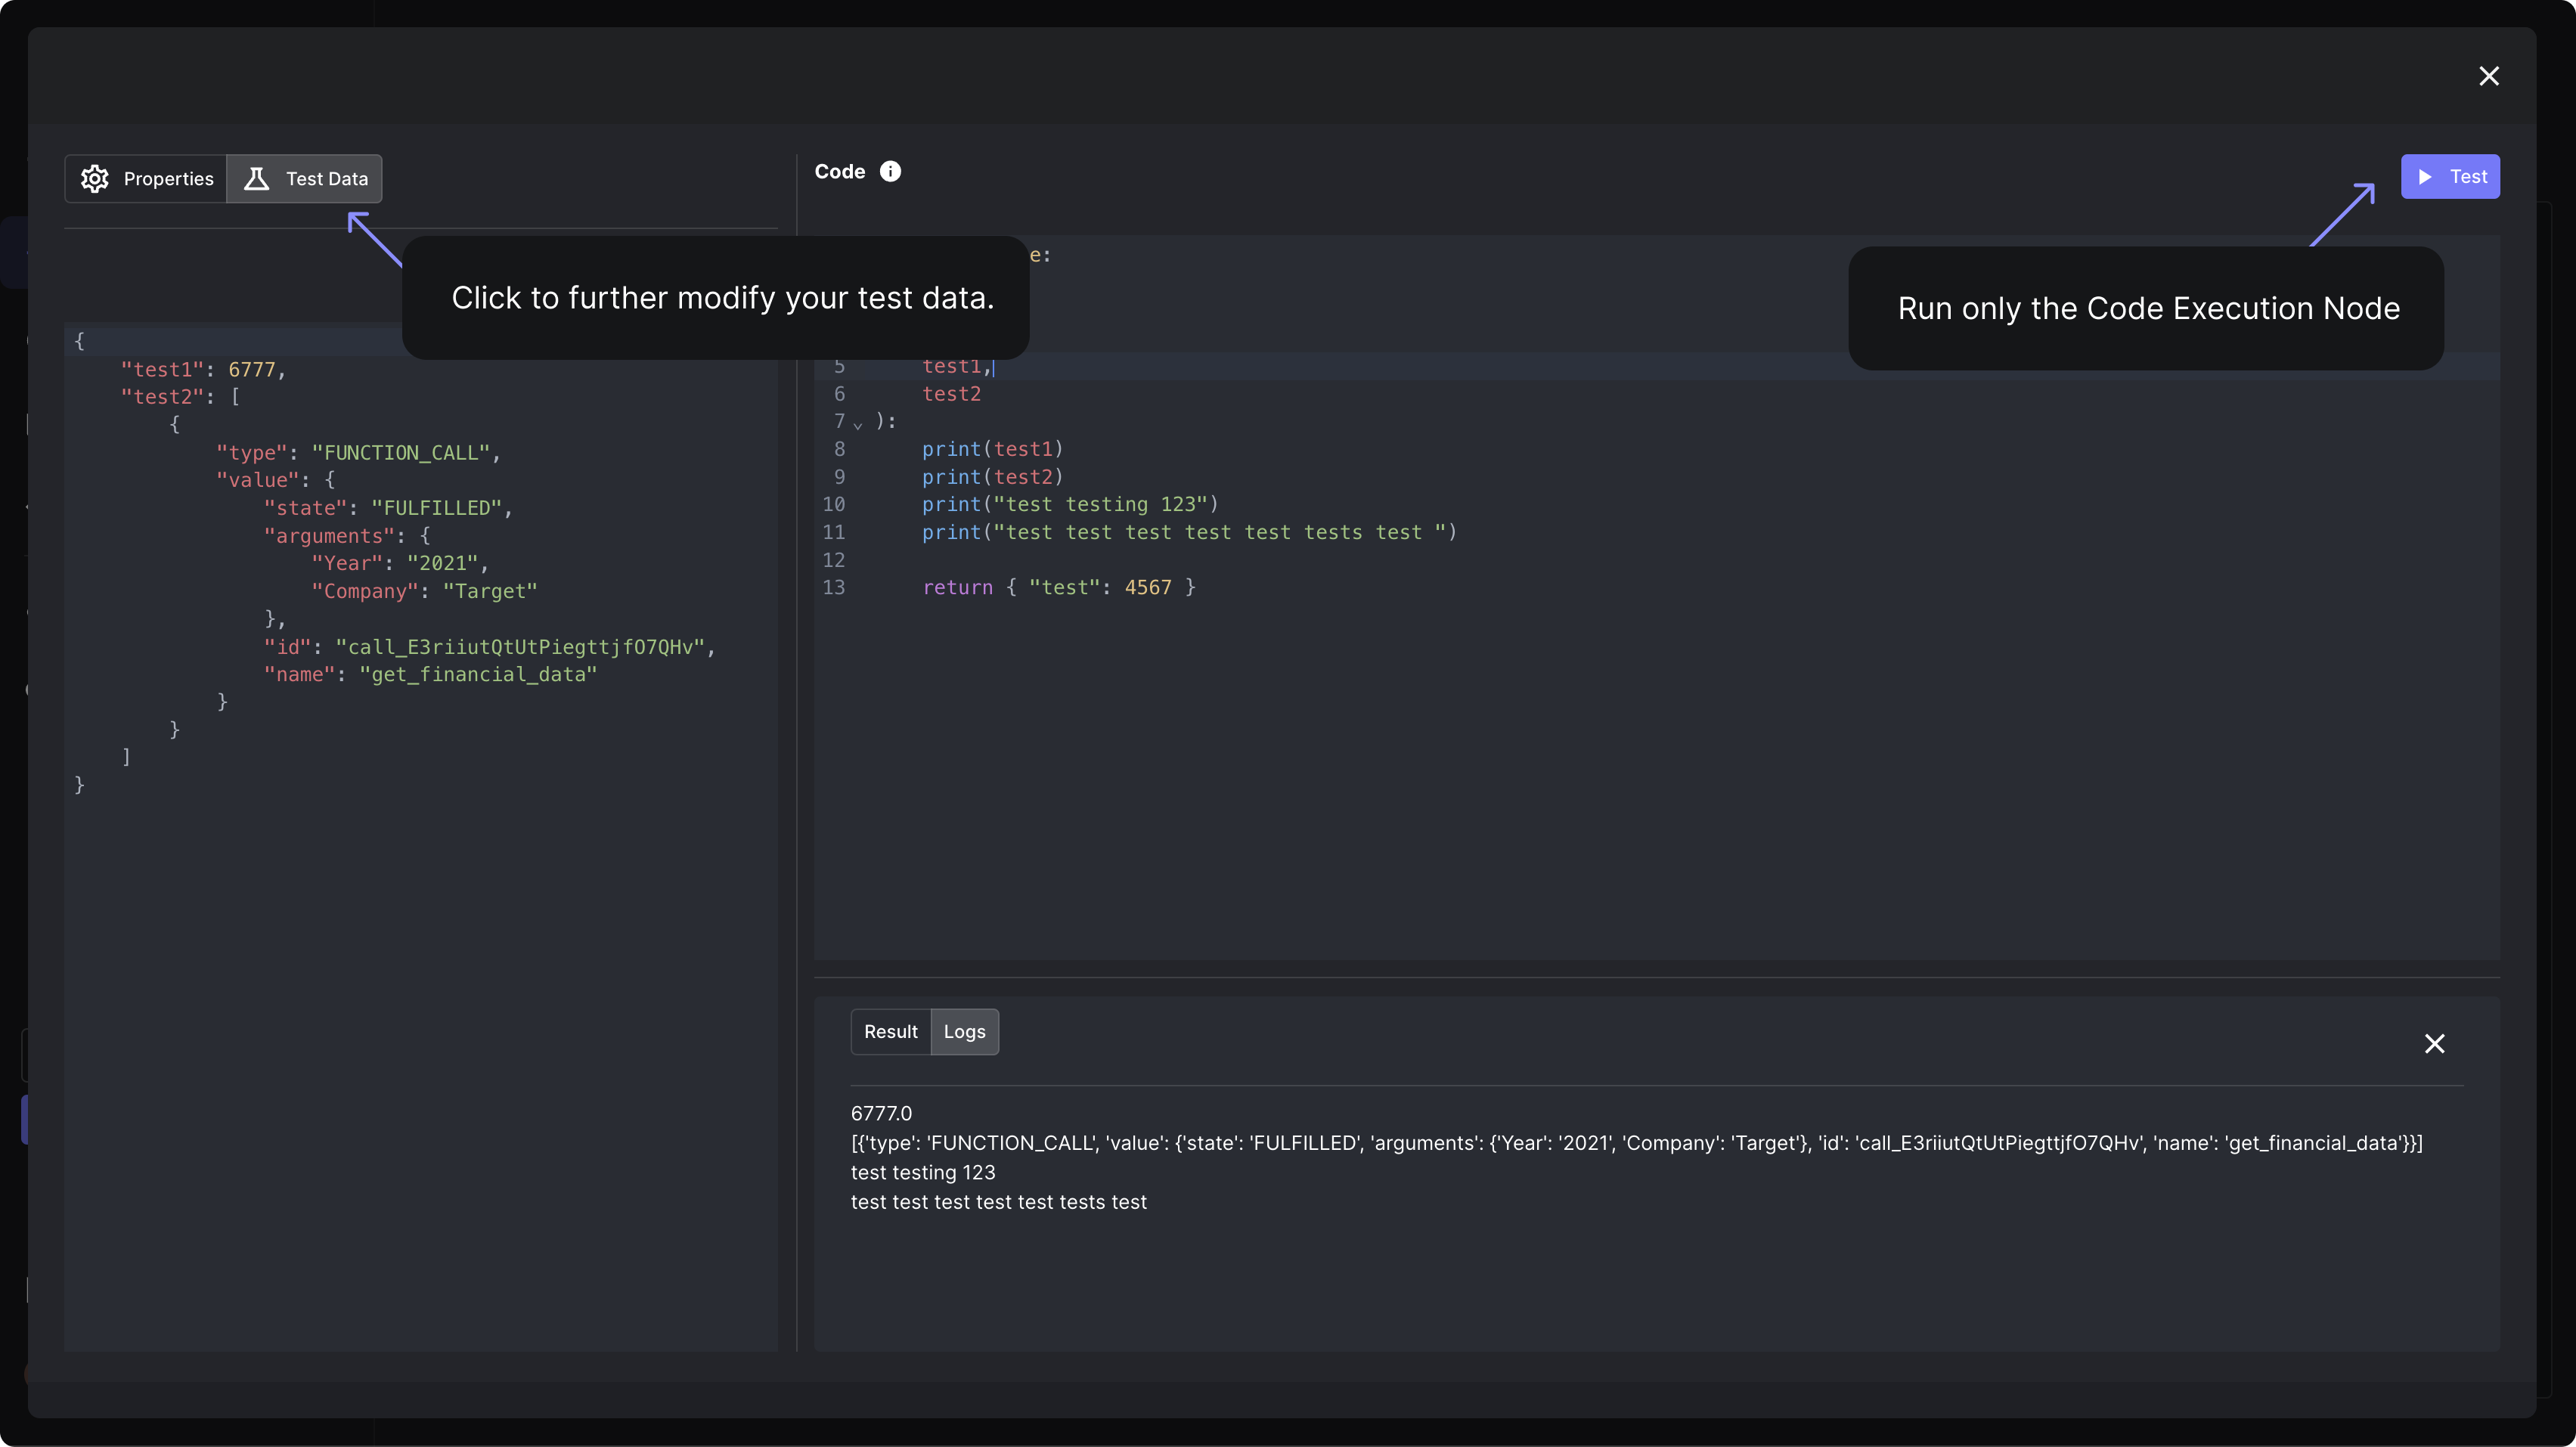2576x1447 pixels.
Task: Click the 6777.0 log output line
Action: (x=881, y=1113)
